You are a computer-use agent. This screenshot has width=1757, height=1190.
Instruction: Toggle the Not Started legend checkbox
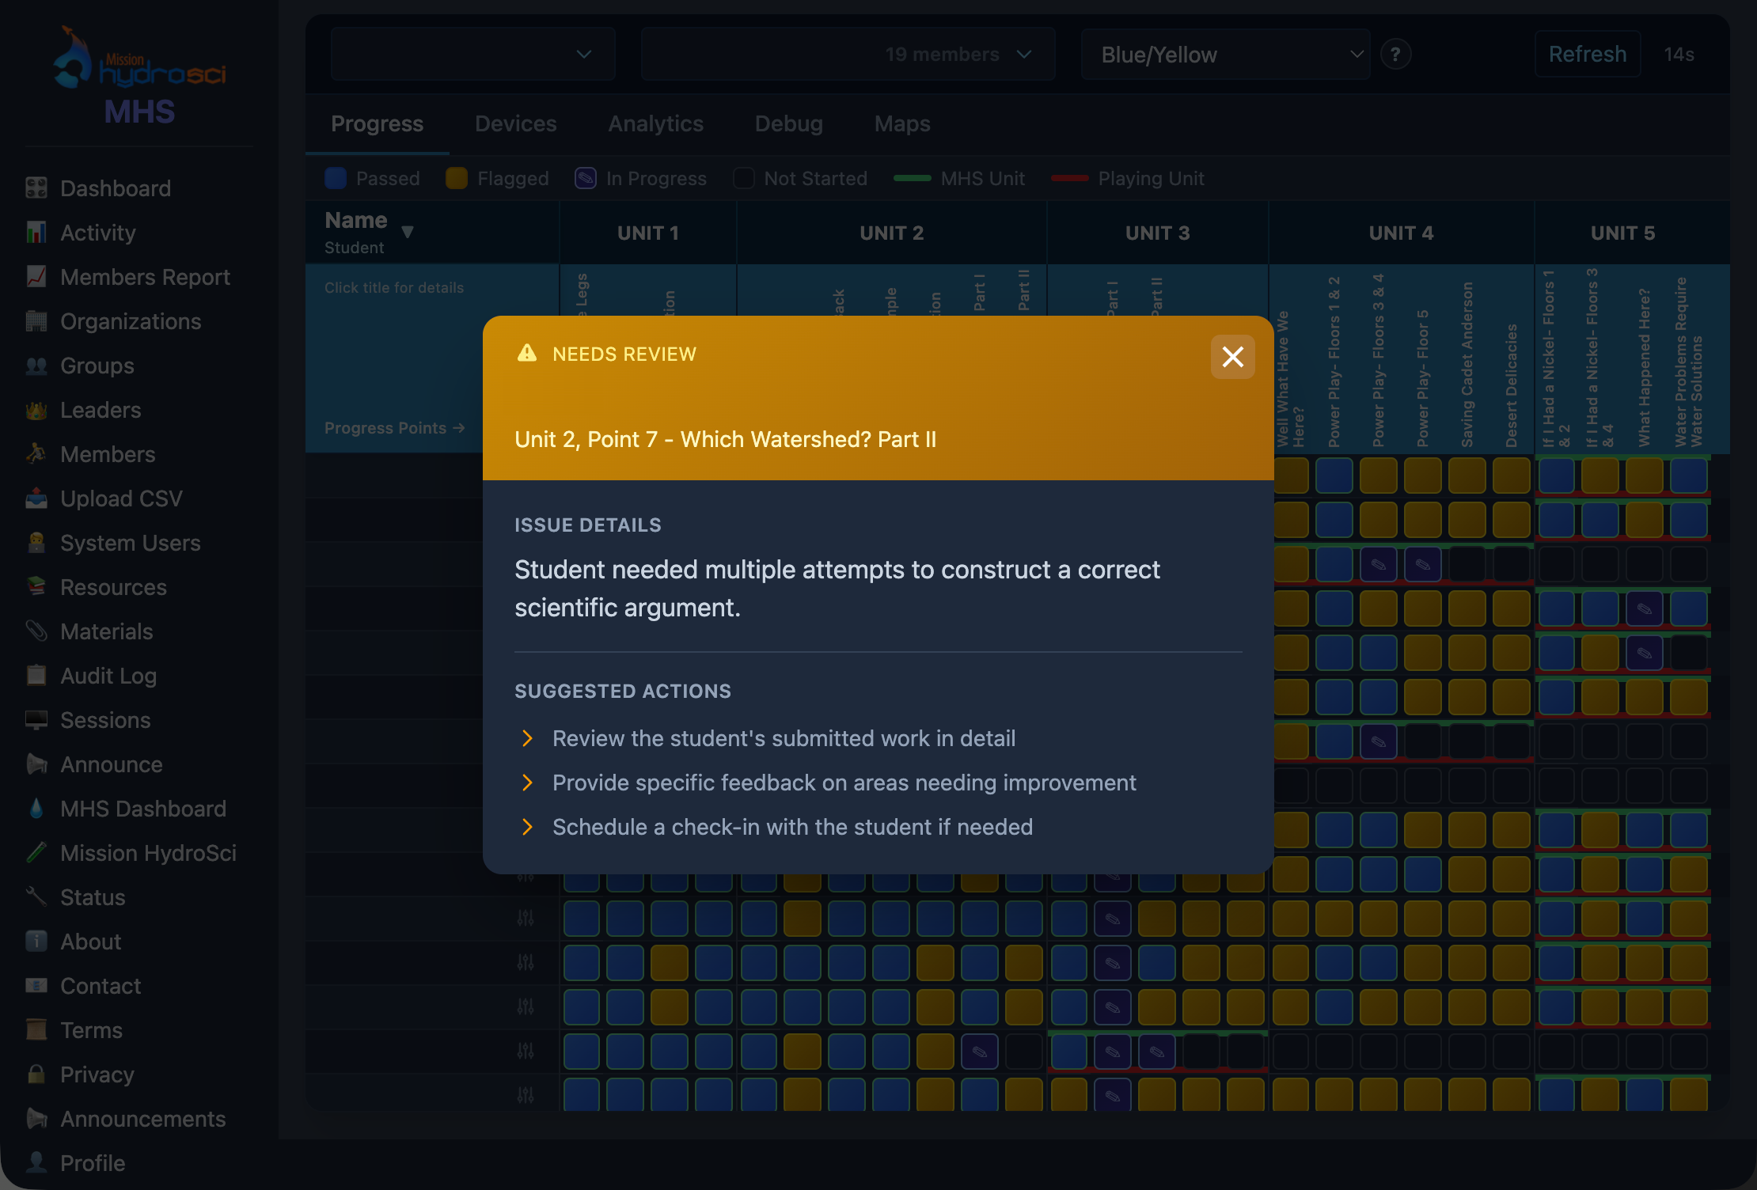click(x=743, y=179)
